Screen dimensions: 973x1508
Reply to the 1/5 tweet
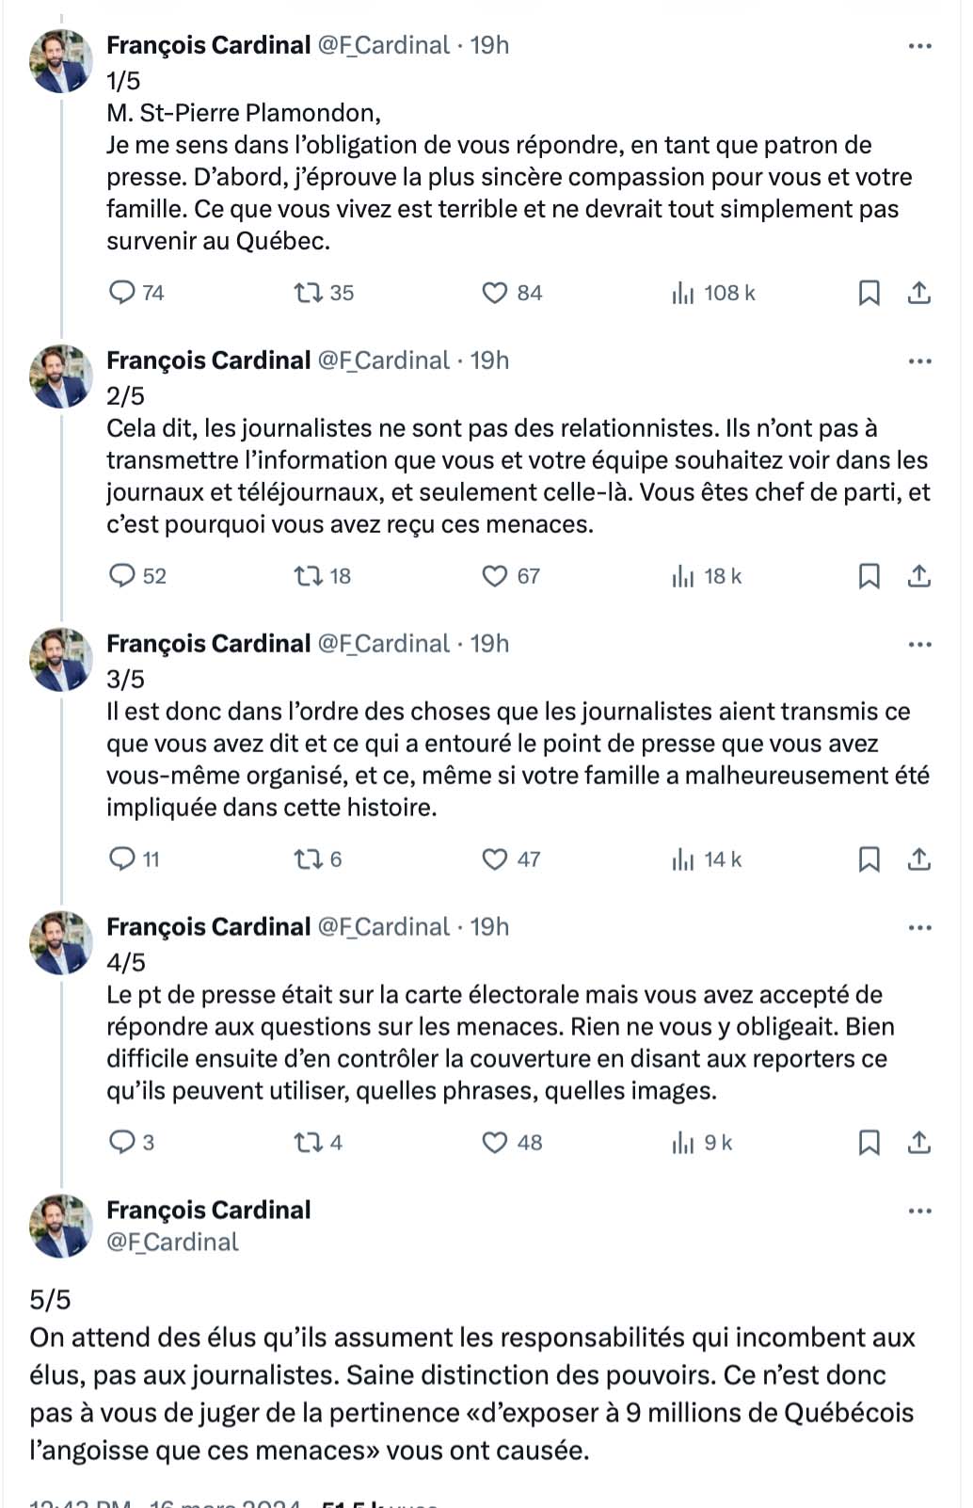click(x=122, y=293)
